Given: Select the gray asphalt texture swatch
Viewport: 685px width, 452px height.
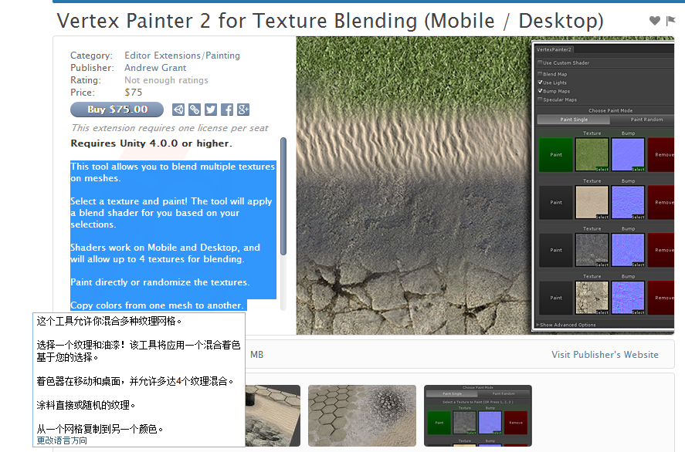Looking at the screenshot, I should point(592,250).
